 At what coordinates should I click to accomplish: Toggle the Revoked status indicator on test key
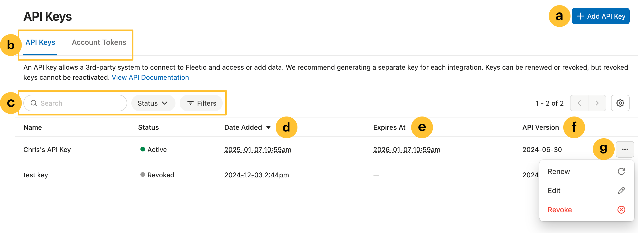coord(143,175)
